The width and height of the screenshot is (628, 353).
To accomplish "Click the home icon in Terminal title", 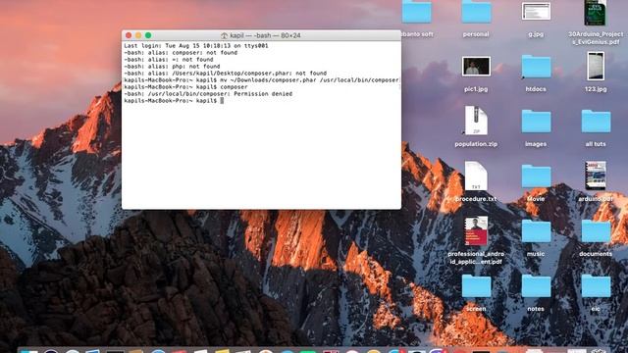I will click(225, 35).
